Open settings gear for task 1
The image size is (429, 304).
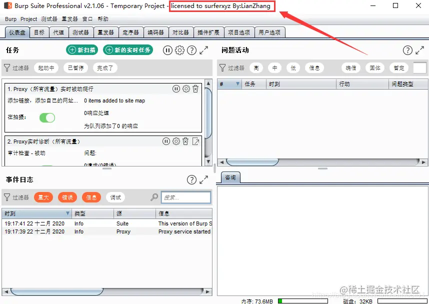[x=186, y=88]
